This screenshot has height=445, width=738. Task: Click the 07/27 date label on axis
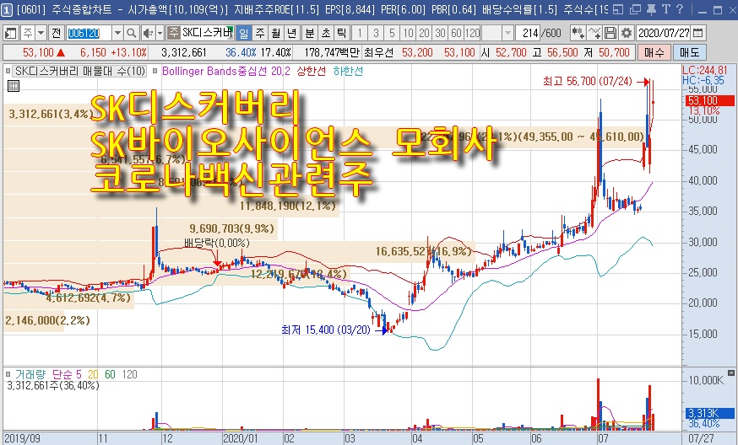(x=701, y=438)
